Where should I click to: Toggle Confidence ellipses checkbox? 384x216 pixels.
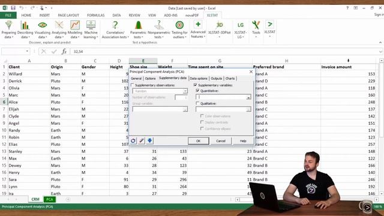(202, 128)
